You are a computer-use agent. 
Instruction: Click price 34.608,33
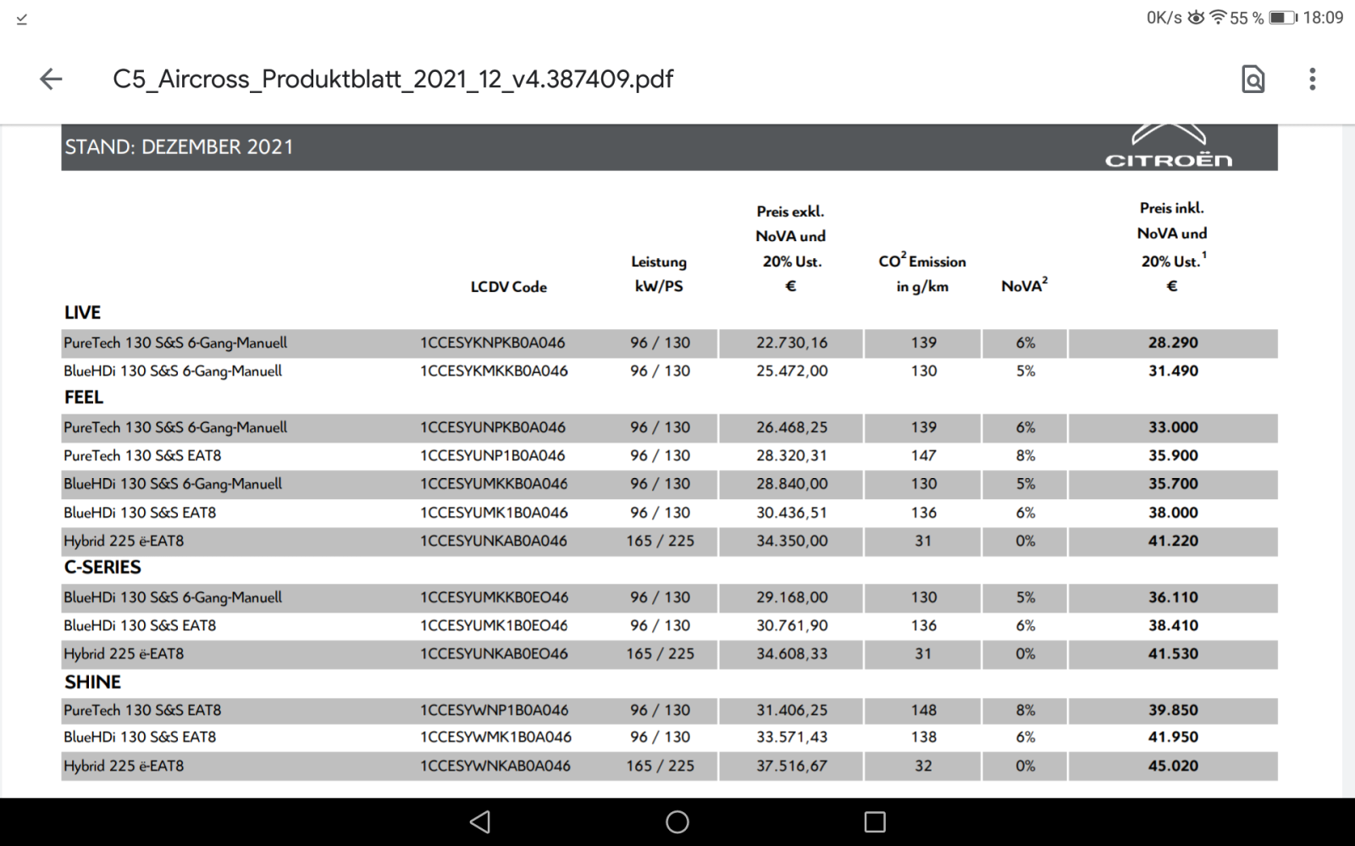792,654
